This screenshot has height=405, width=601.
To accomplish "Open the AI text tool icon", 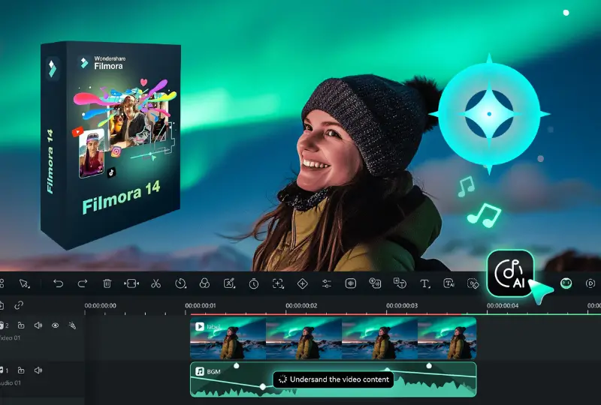I will click(448, 283).
